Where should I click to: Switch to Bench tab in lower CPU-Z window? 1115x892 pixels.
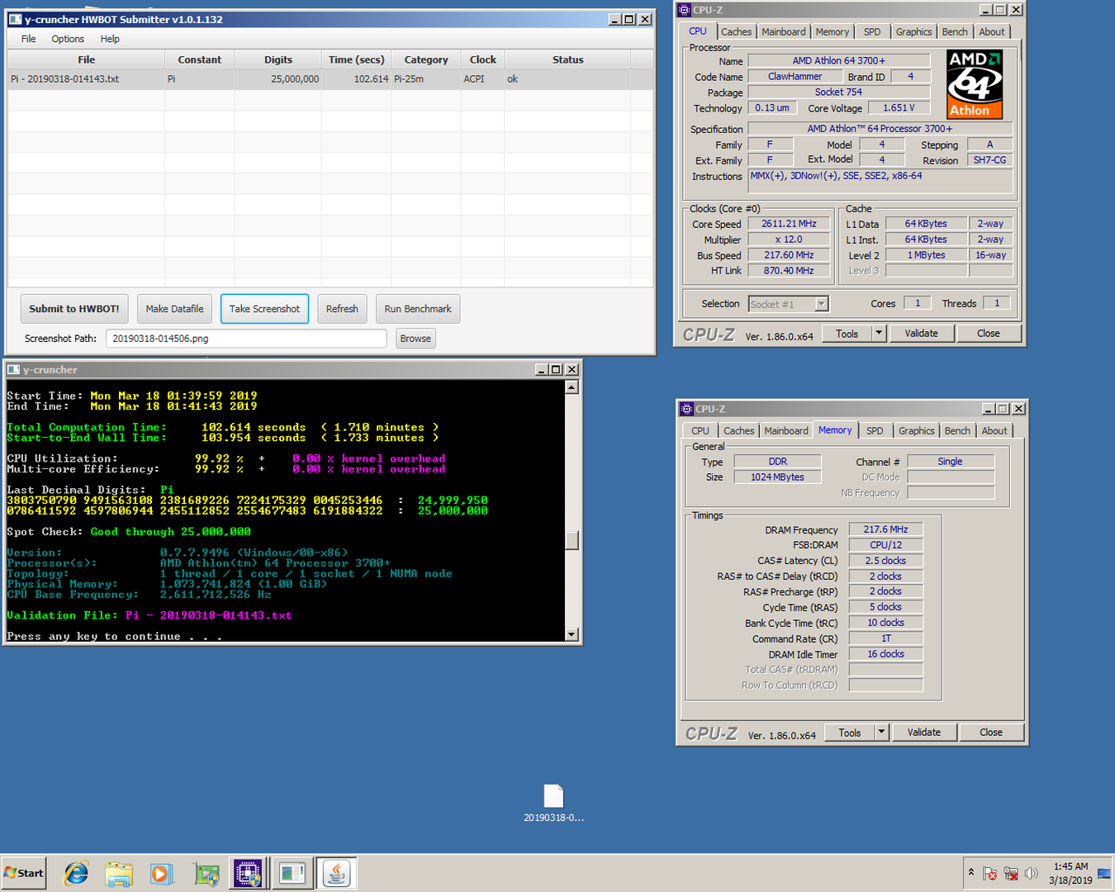tap(957, 431)
